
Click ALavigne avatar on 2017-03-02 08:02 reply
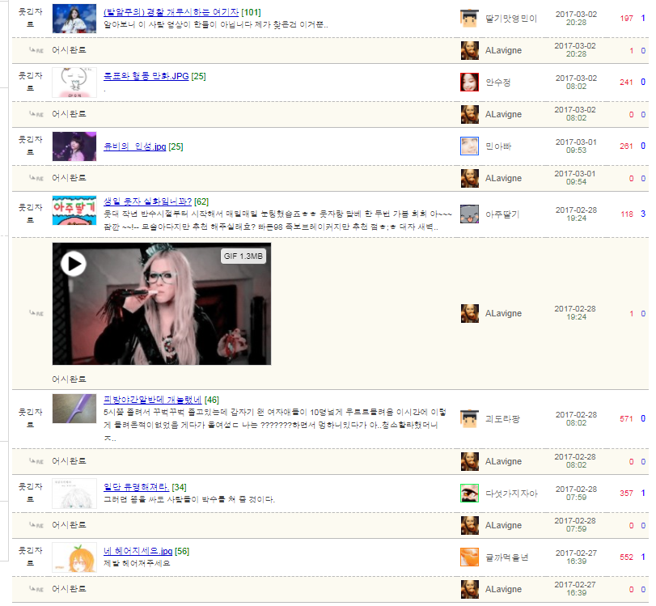(470, 114)
